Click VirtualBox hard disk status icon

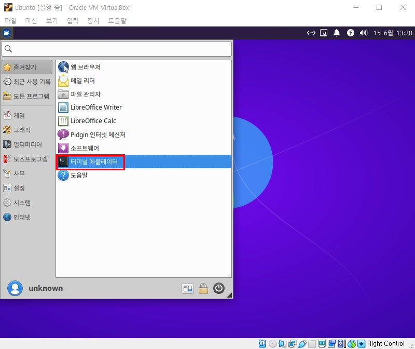(262, 344)
